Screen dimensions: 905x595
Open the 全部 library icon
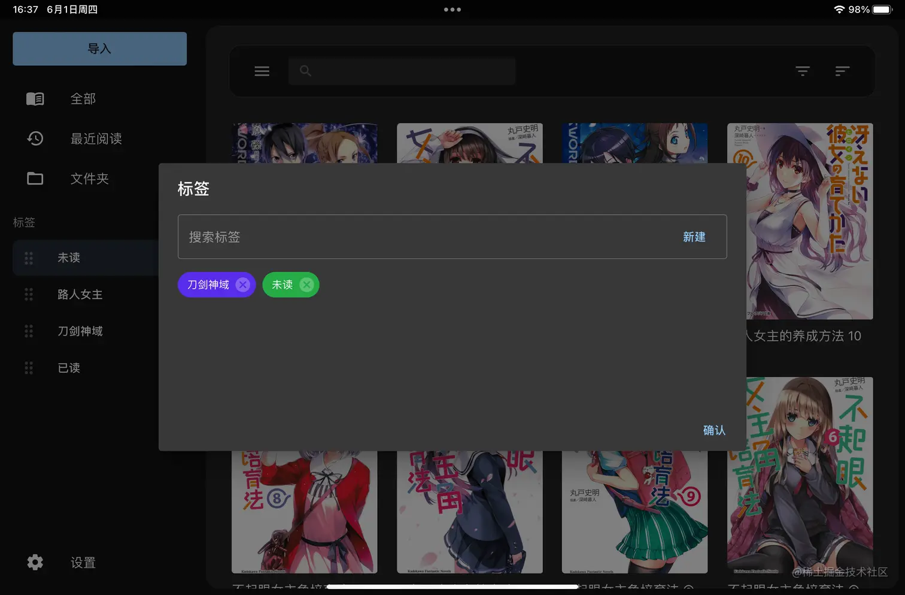(x=35, y=99)
